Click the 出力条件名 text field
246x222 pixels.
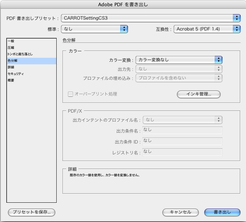[182, 130]
